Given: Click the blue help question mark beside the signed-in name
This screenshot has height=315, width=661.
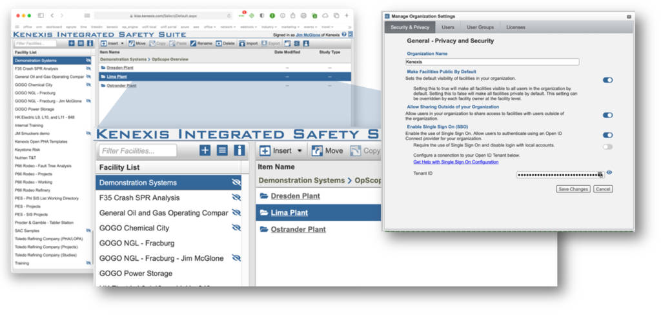Looking at the screenshot, I should 344,34.
